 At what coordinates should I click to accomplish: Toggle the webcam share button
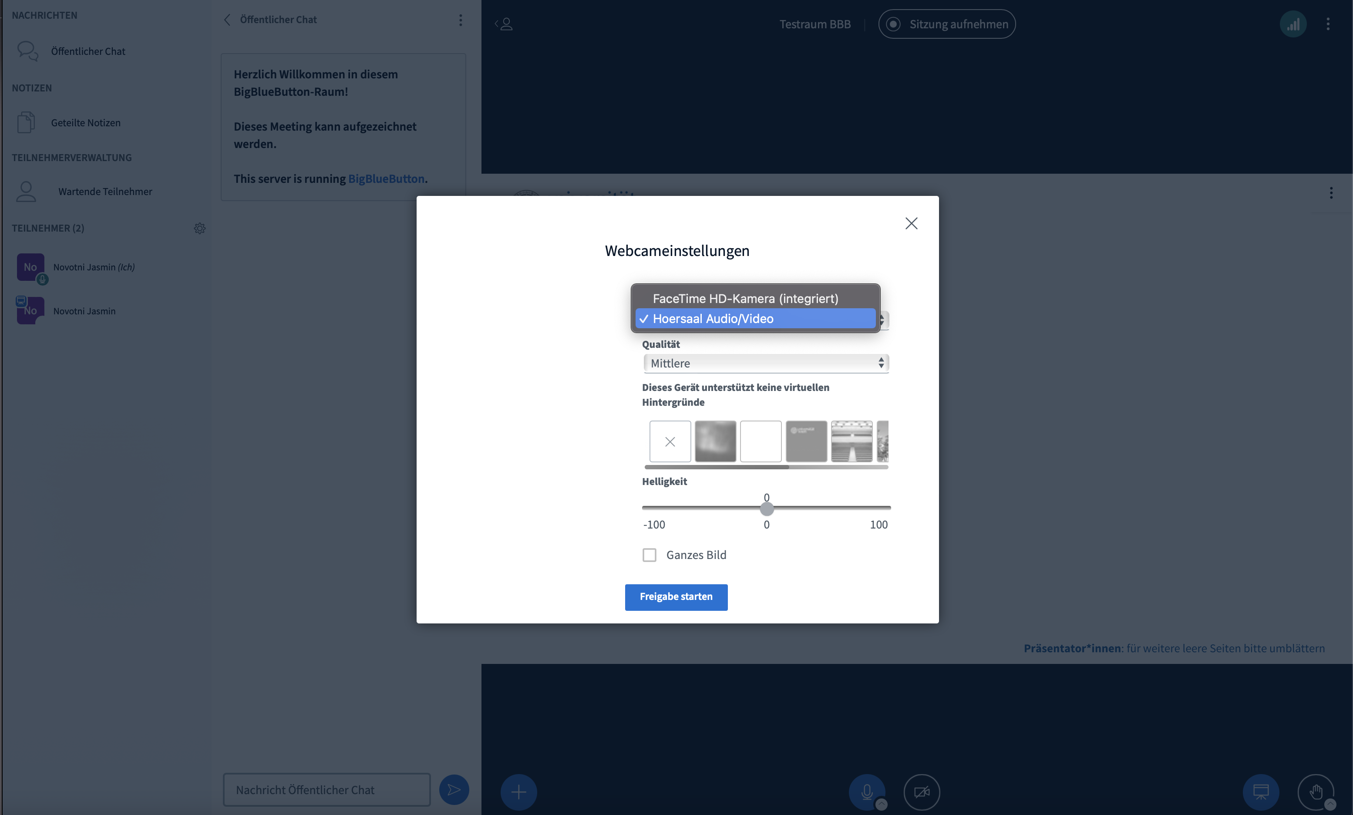[922, 792]
